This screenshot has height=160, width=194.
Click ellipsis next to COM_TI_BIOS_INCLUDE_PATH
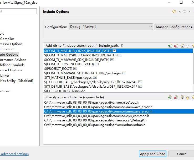pyautogui.click(x=97, y=64)
